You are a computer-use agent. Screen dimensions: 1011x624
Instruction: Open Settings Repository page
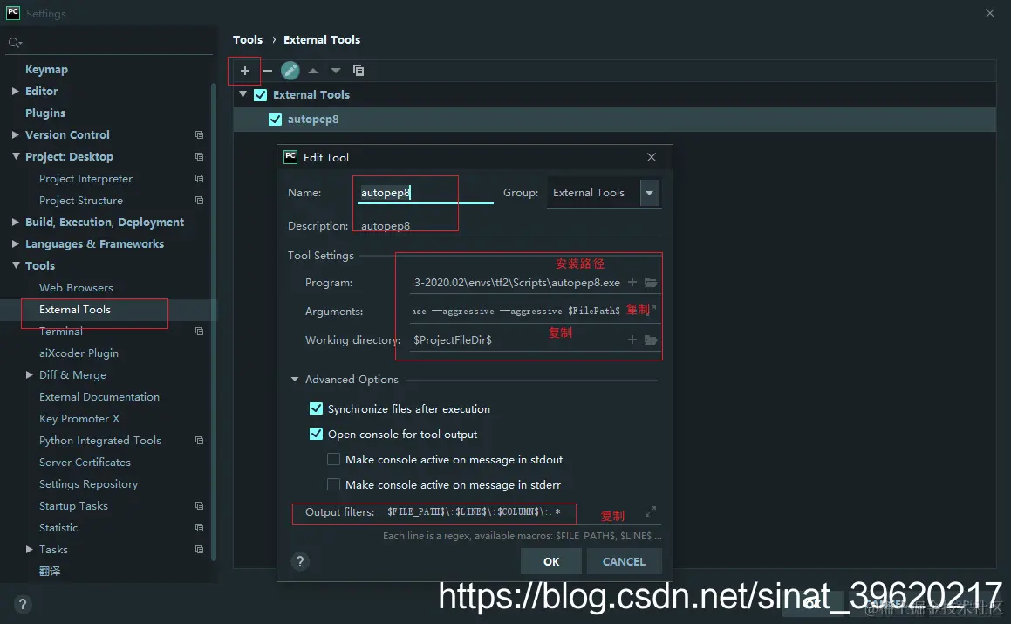click(x=88, y=484)
